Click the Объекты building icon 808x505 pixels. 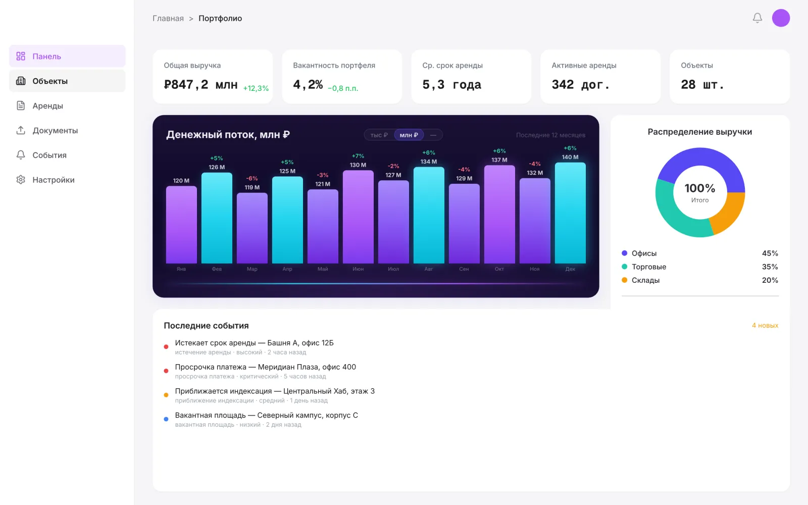tap(21, 81)
